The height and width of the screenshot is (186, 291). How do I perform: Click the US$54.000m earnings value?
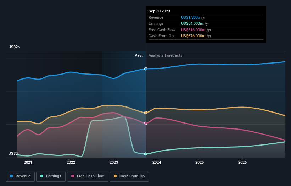click(192, 23)
